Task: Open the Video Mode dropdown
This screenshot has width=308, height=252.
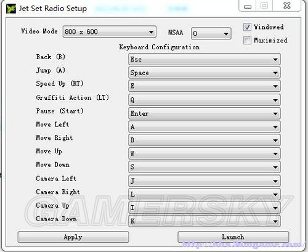Action: 110,31
